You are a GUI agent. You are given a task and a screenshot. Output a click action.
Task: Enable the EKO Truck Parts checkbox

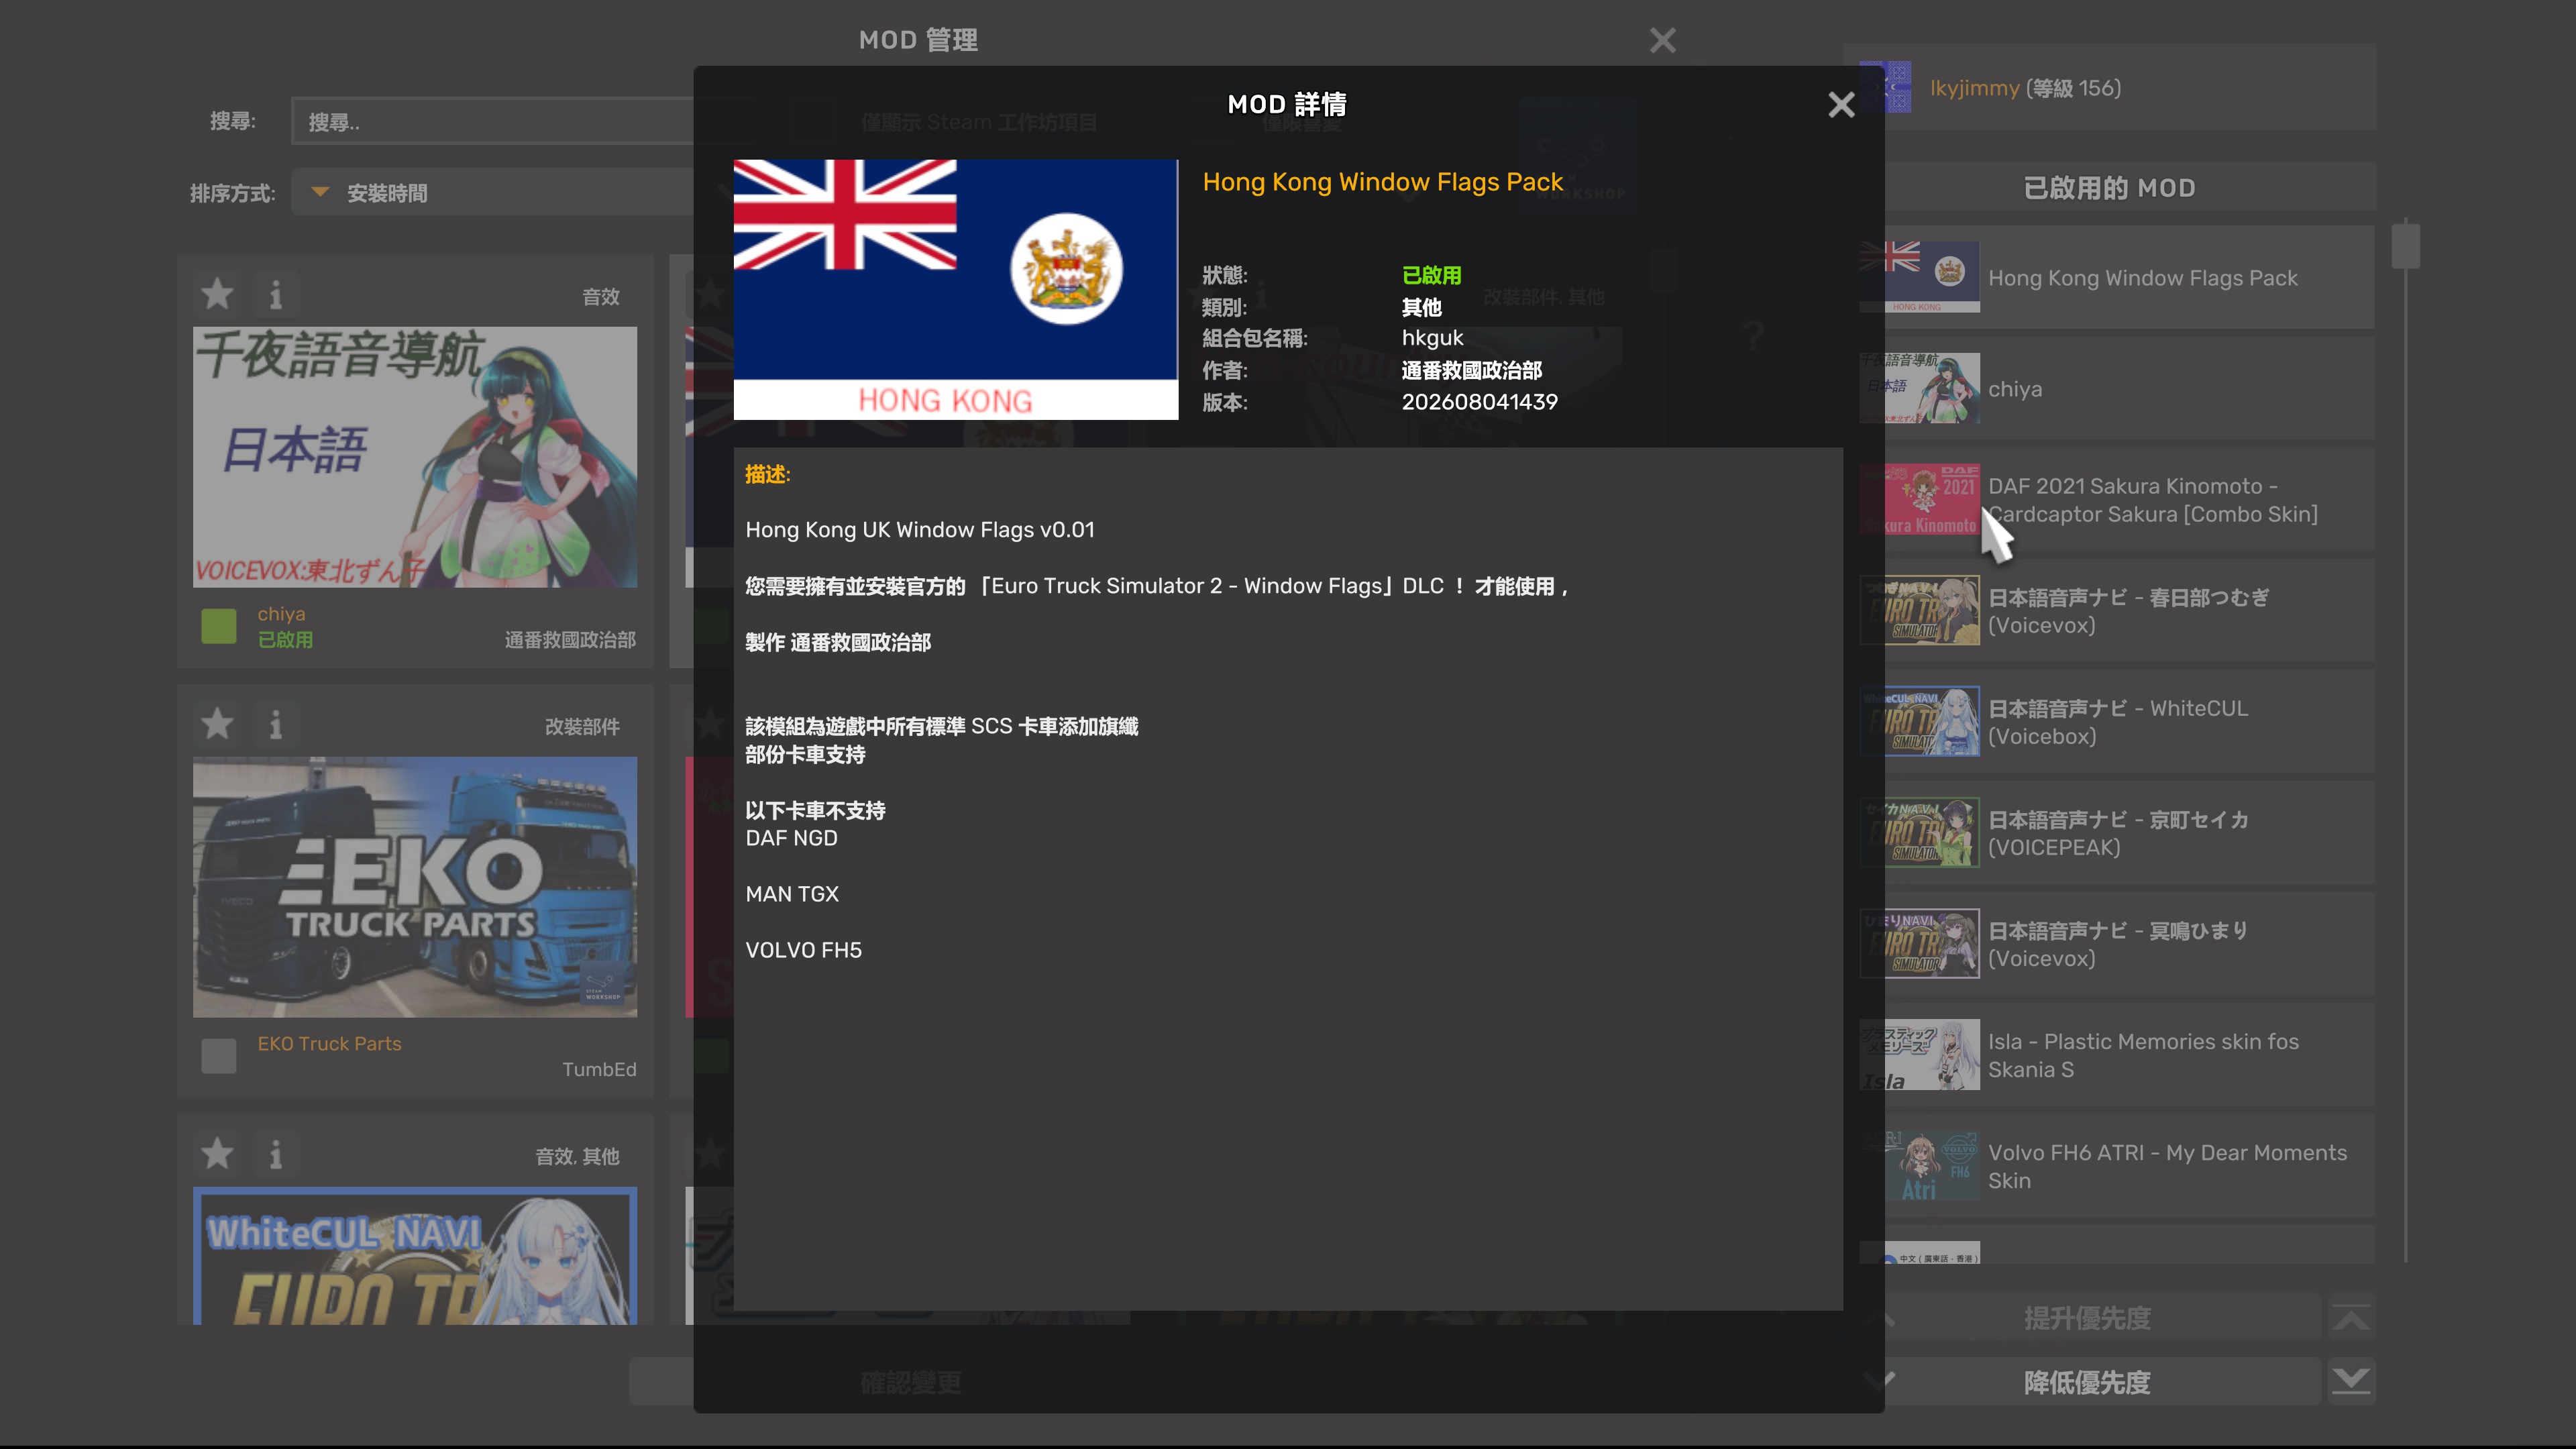click(219, 1055)
